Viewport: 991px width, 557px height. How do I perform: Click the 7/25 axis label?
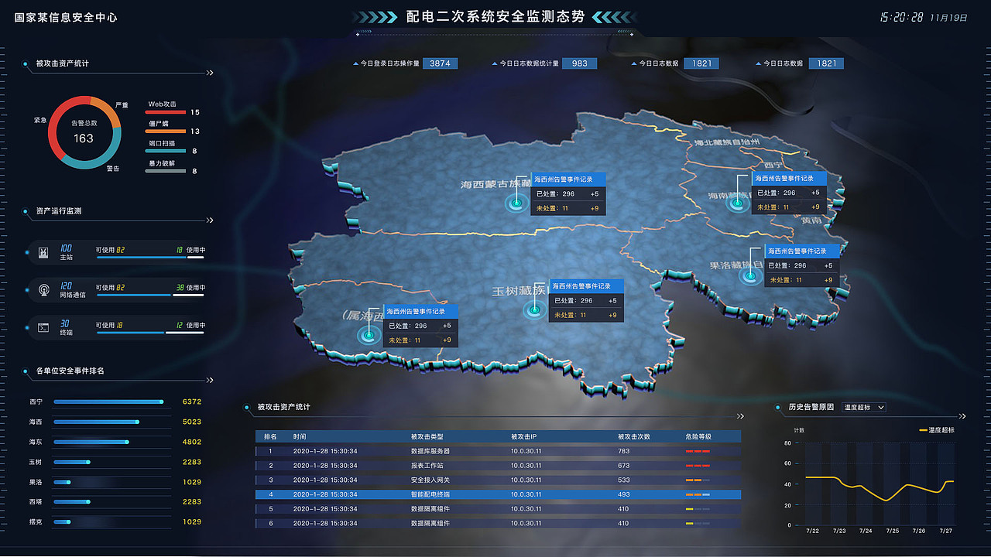click(892, 531)
